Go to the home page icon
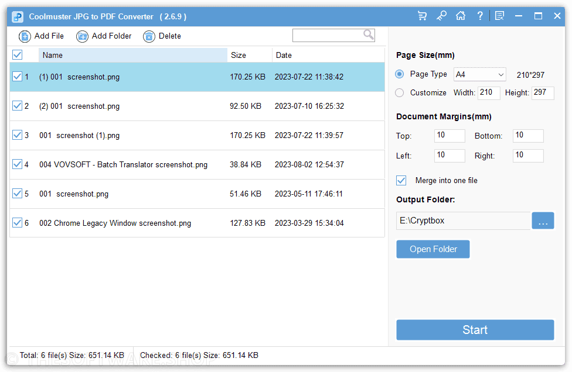 coord(461,16)
